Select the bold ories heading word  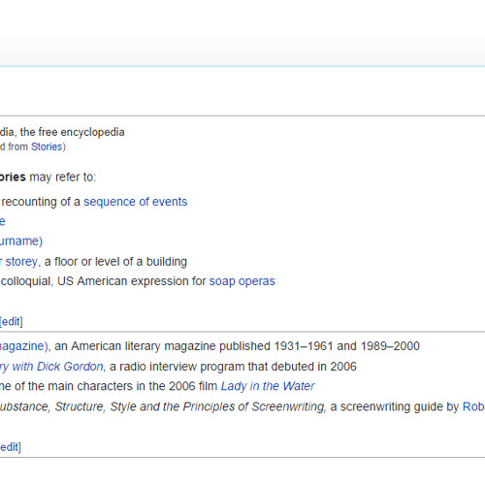pyautogui.click(x=13, y=178)
